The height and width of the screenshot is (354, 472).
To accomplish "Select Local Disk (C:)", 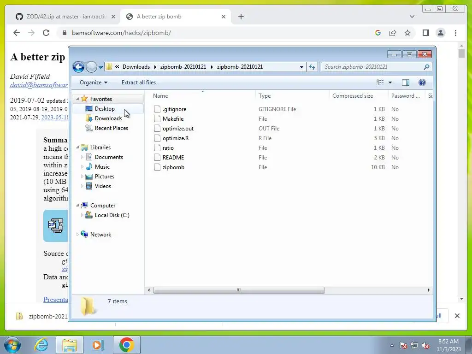I will pyautogui.click(x=112, y=215).
